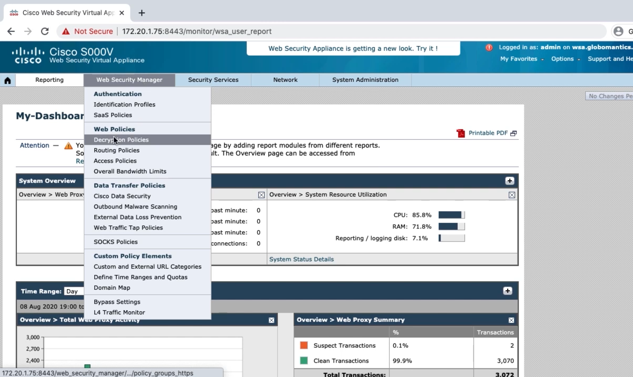
Task: Open the browser profile avatar
Action: click(618, 31)
